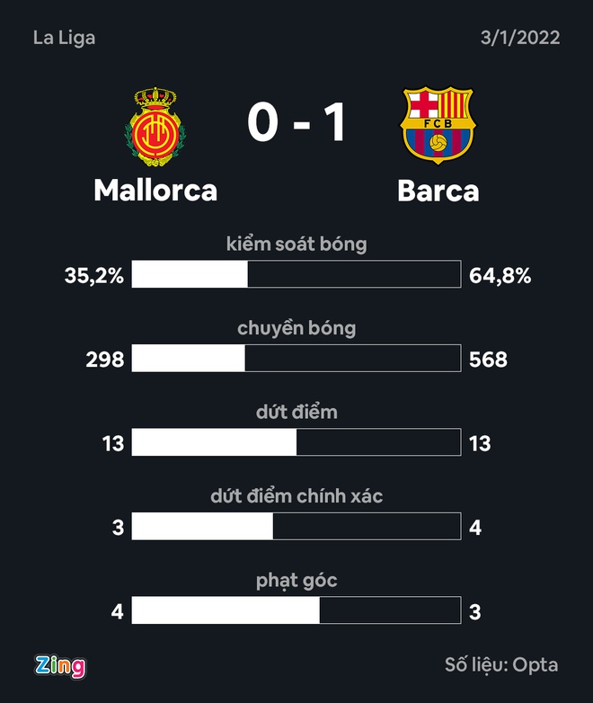Select the 0 - 1 score text
This screenshot has width=593, height=703.
(x=296, y=121)
